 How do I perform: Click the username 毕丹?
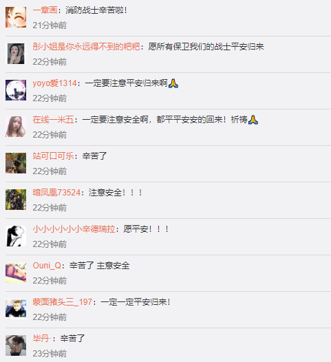click(41, 339)
